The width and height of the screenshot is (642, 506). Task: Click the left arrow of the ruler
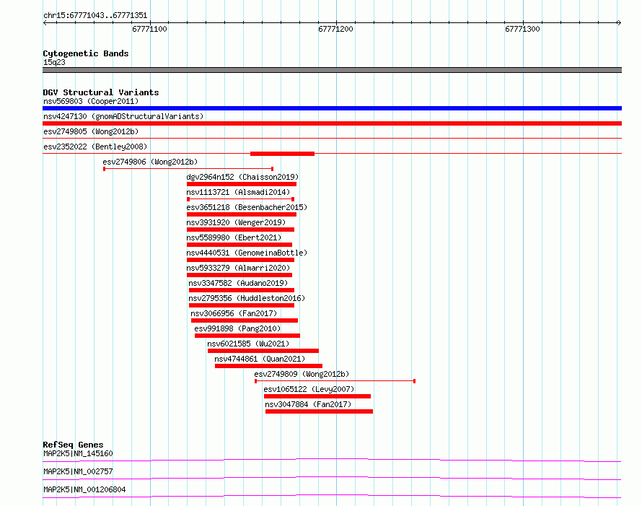tap(45, 22)
